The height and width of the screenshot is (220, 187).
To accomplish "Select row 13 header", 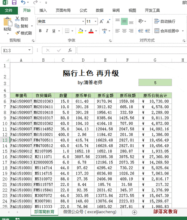I will tap(5, 140).
